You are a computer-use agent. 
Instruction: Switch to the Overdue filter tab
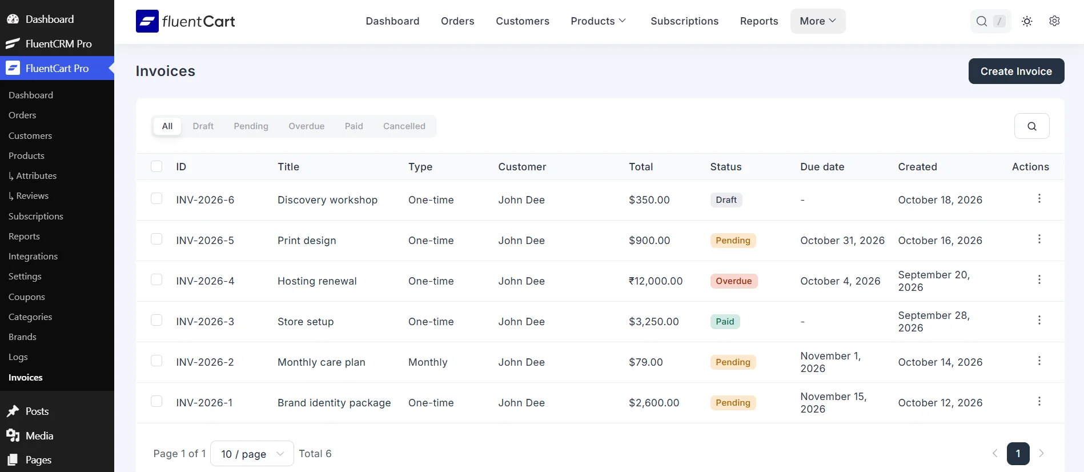pyautogui.click(x=307, y=126)
